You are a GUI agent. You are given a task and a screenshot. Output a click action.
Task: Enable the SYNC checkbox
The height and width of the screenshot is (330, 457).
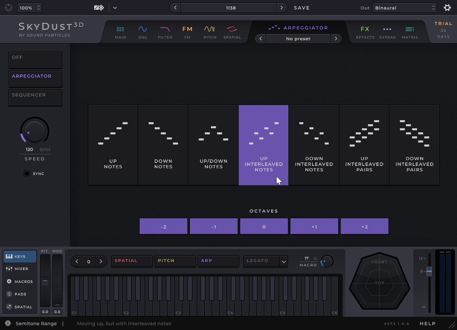27,174
